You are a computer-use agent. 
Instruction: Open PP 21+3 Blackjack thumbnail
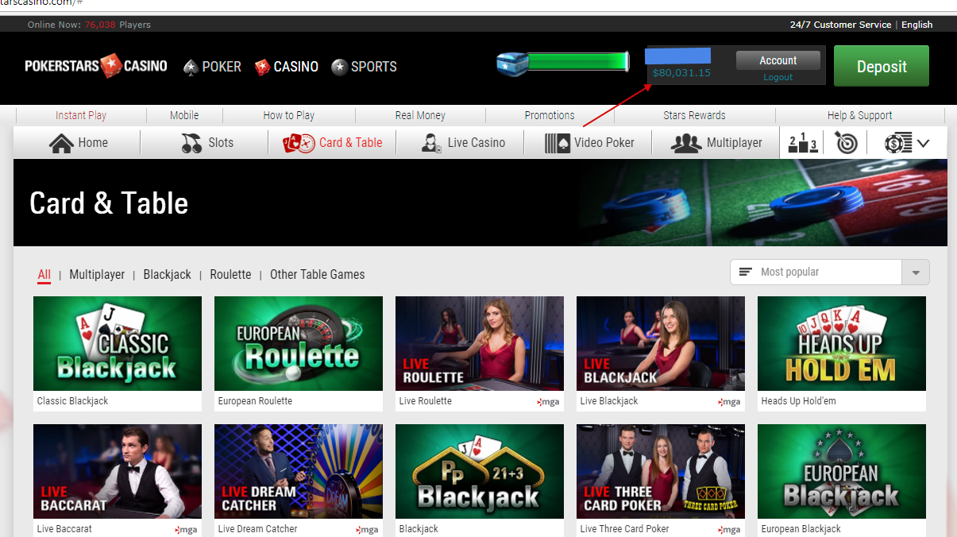(x=480, y=471)
